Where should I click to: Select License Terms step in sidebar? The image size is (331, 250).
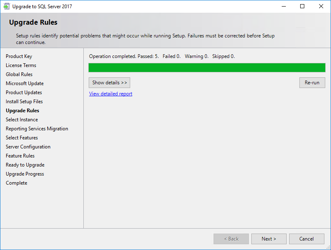tap(21, 65)
